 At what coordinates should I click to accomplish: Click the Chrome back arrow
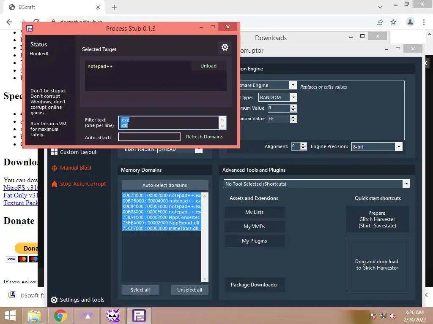(9, 22)
